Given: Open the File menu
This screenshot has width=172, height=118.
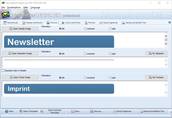Looking at the screenshot, I should point(3,7).
